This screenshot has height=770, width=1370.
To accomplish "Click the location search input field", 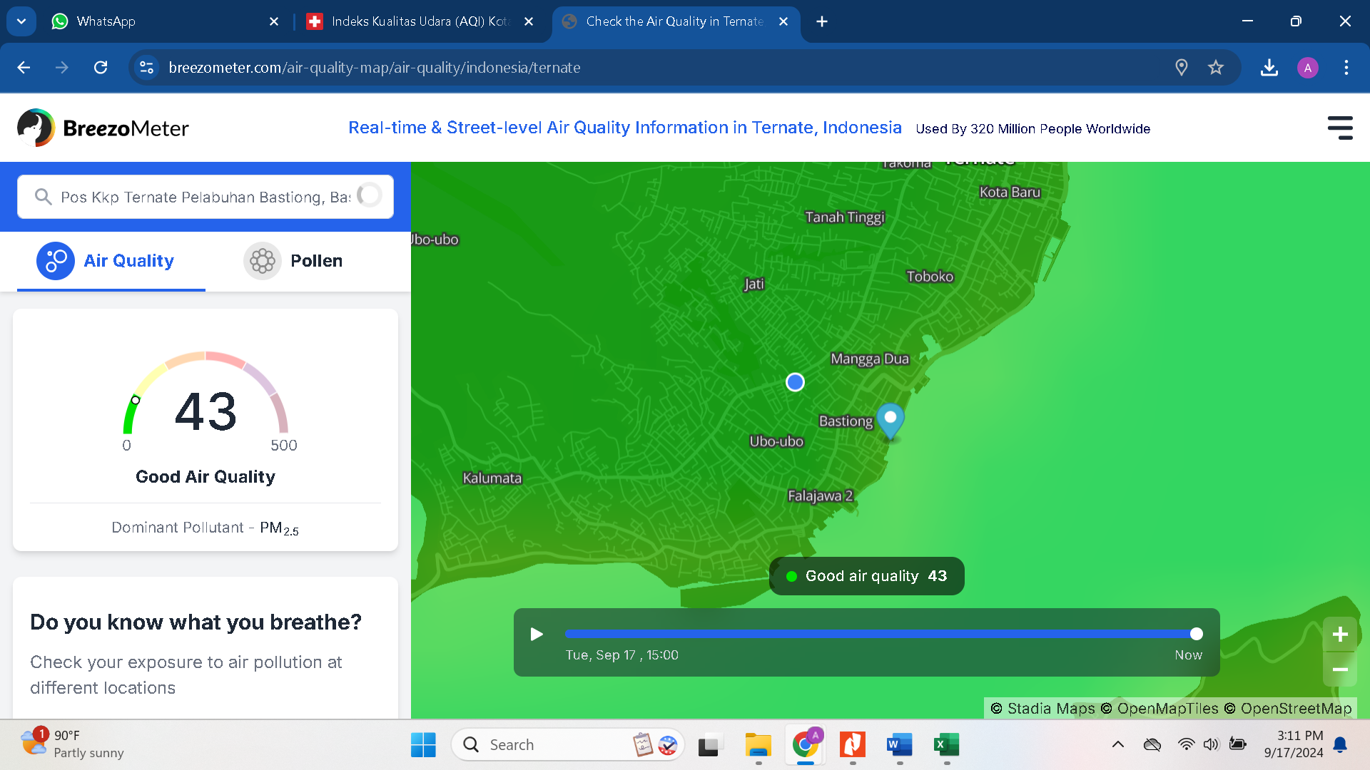I will tap(205, 197).
